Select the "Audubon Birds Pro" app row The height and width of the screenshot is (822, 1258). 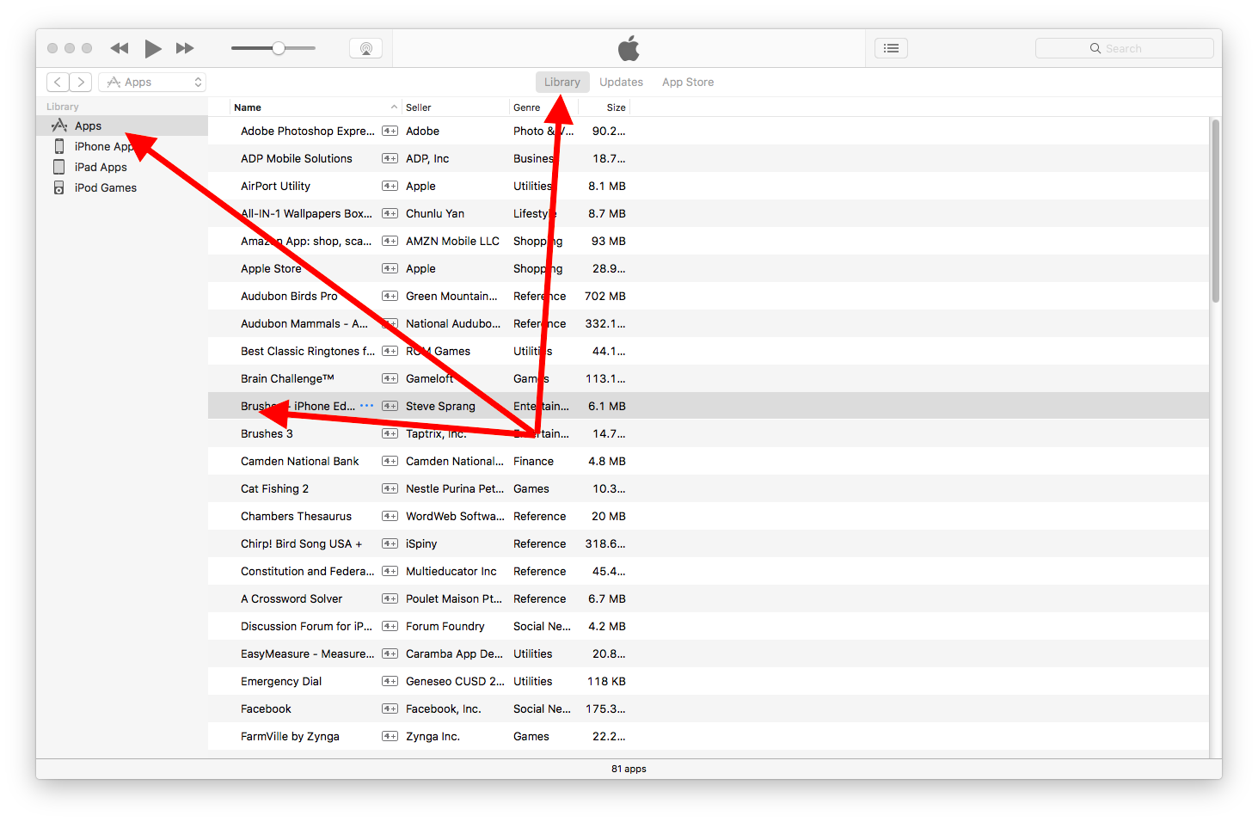(709, 296)
